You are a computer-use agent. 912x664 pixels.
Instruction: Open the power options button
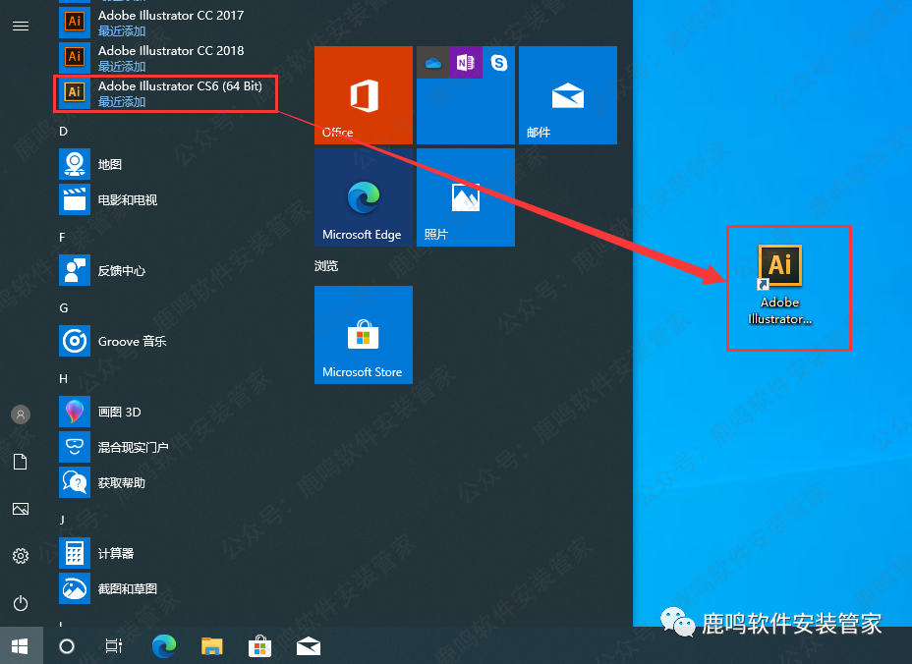[x=21, y=603]
